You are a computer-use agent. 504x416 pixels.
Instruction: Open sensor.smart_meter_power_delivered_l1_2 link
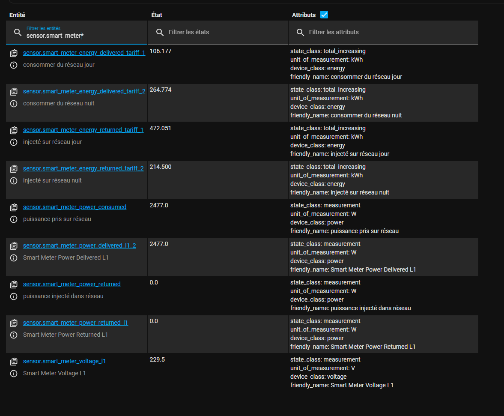(x=79, y=245)
